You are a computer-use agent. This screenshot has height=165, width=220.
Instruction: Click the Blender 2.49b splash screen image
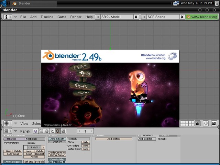click(110, 89)
